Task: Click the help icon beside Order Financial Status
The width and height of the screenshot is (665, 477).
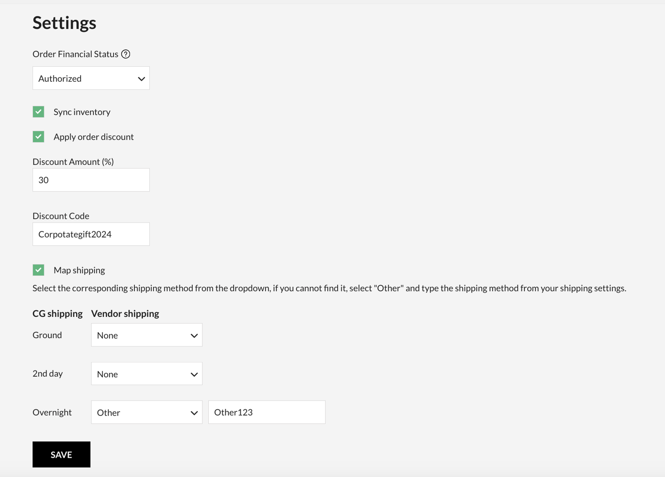Action: [x=126, y=54]
